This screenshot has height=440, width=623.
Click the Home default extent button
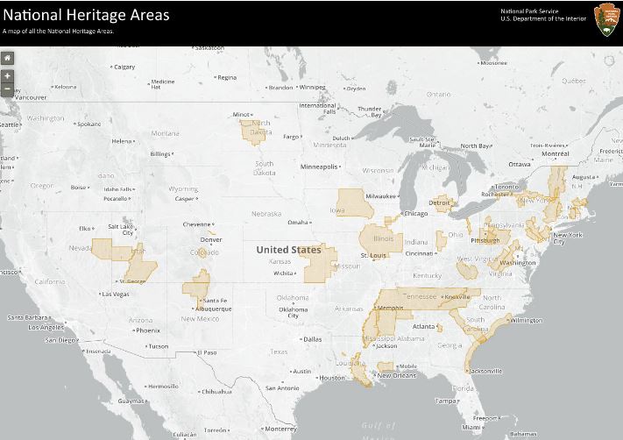(7, 58)
